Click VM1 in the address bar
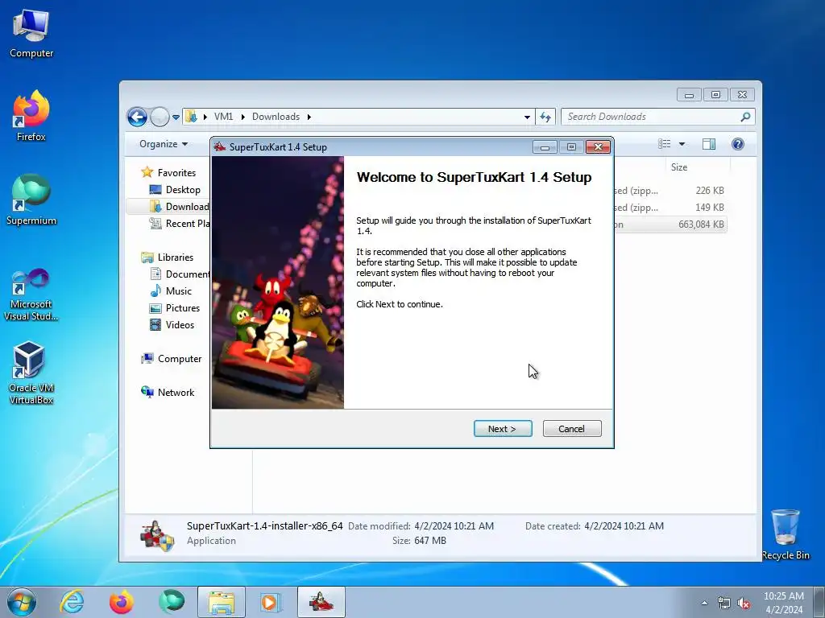825x618 pixels. pos(224,117)
